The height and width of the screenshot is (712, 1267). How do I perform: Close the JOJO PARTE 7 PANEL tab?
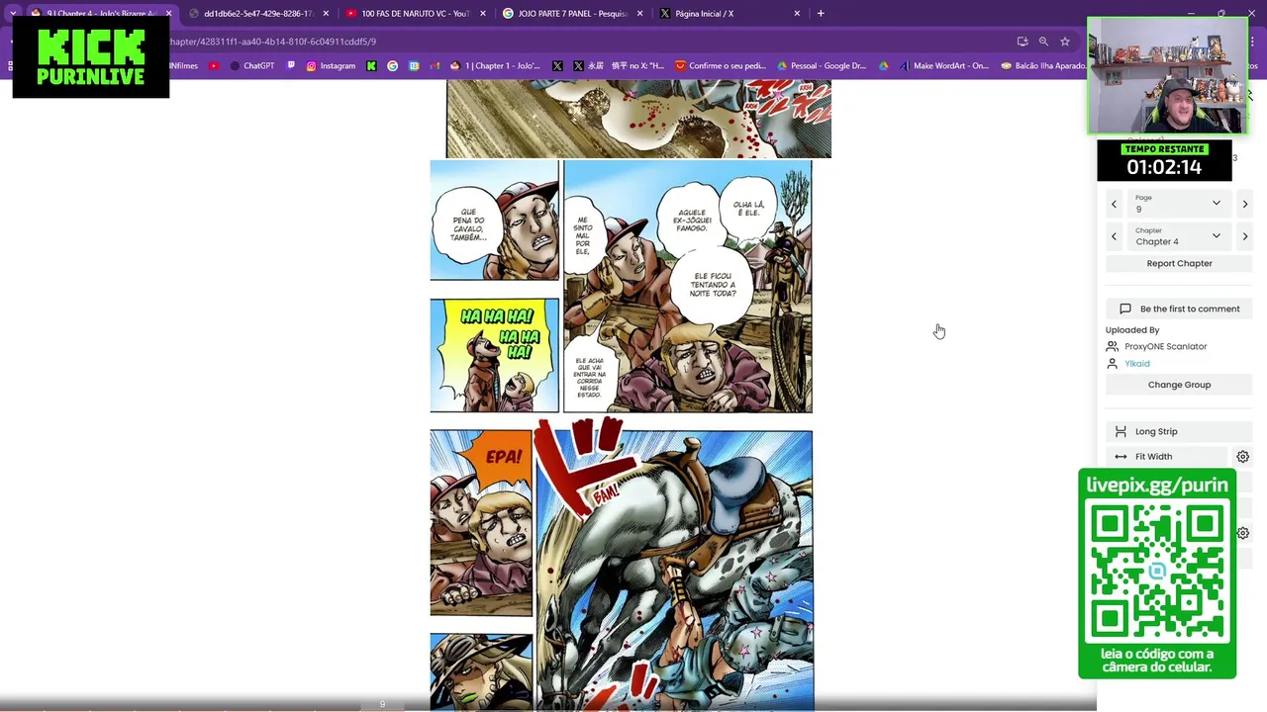(x=640, y=14)
